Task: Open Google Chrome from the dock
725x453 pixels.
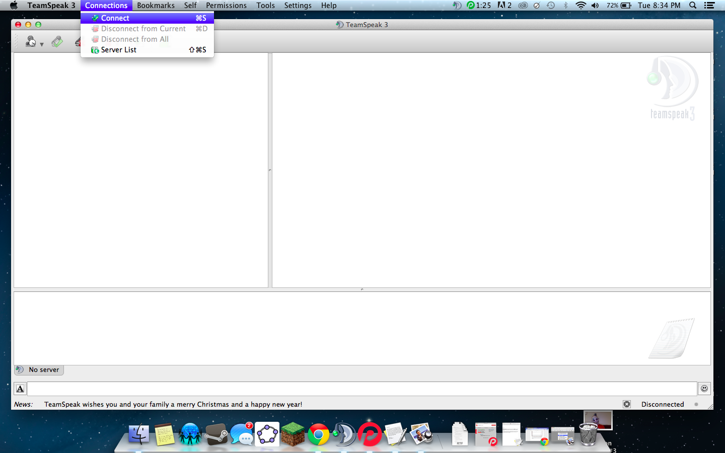Action: click(319, 435)
